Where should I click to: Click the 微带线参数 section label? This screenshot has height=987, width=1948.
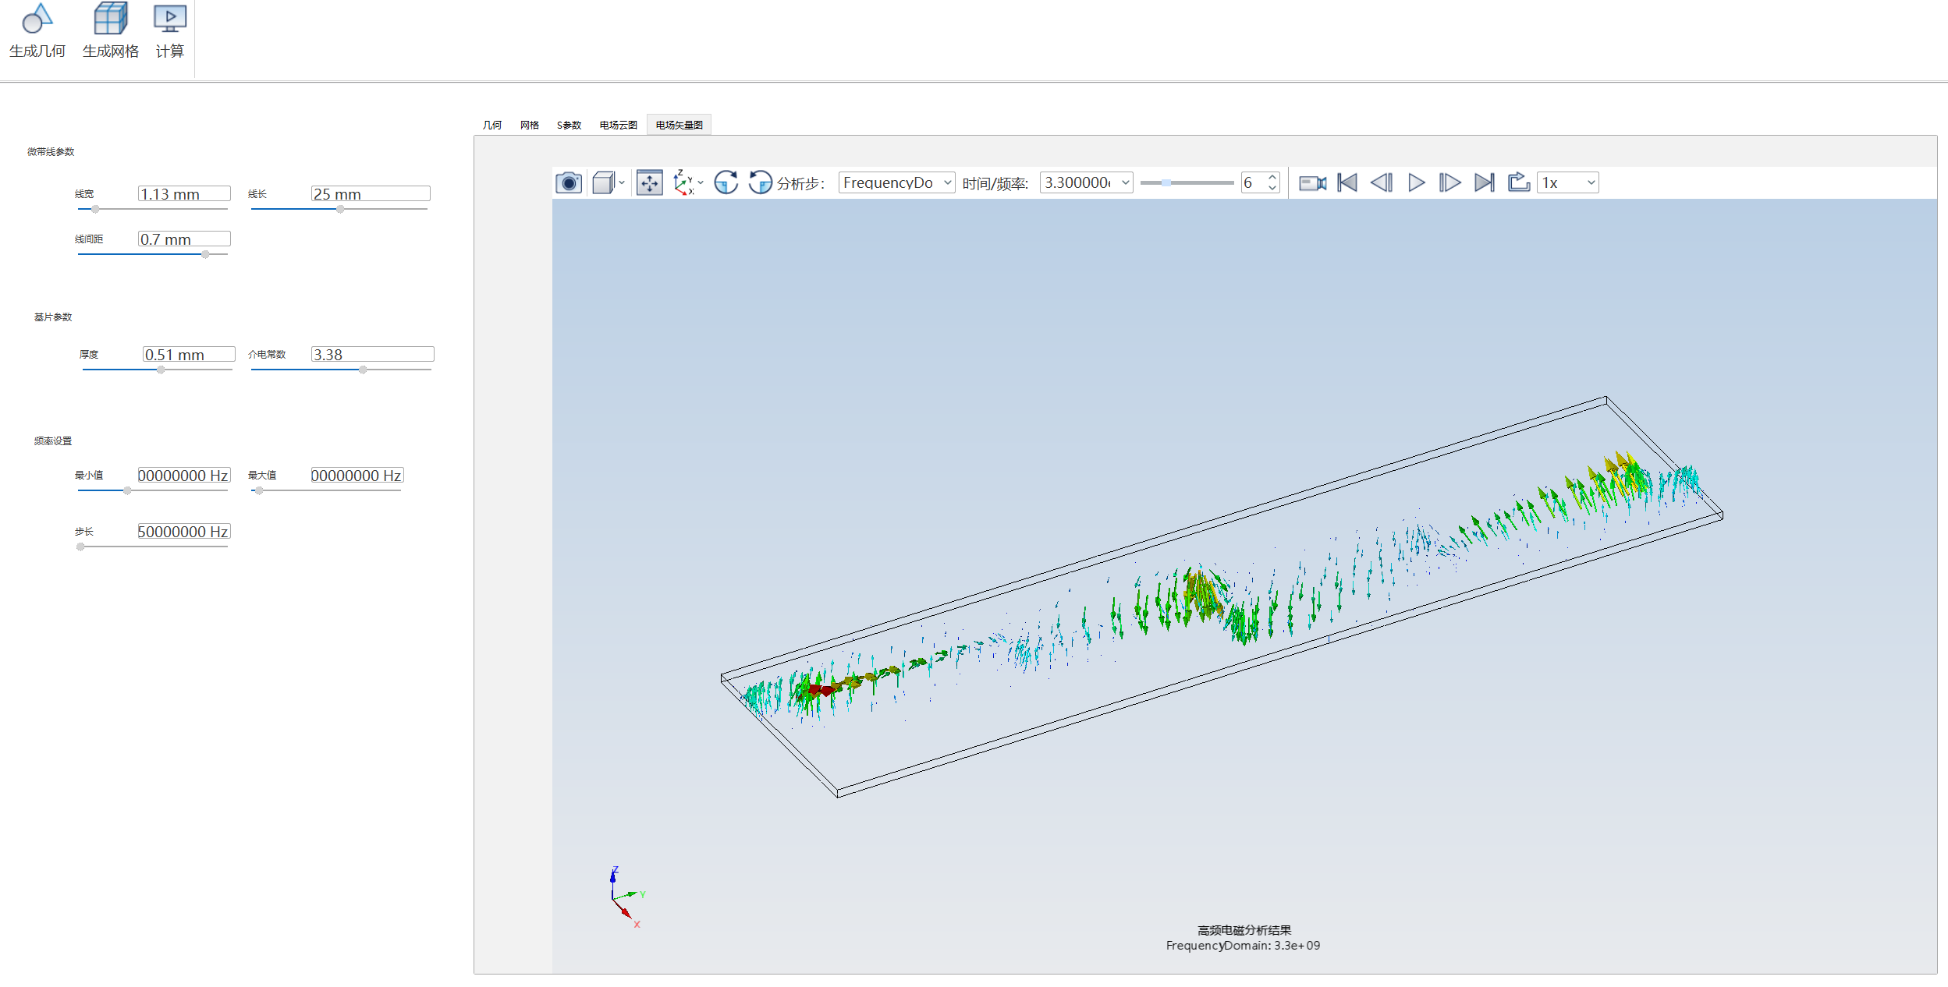pos(51,151)
